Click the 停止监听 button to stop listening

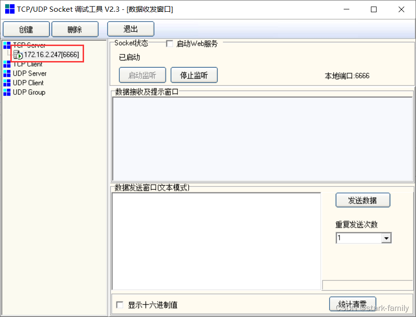[194, 75]
